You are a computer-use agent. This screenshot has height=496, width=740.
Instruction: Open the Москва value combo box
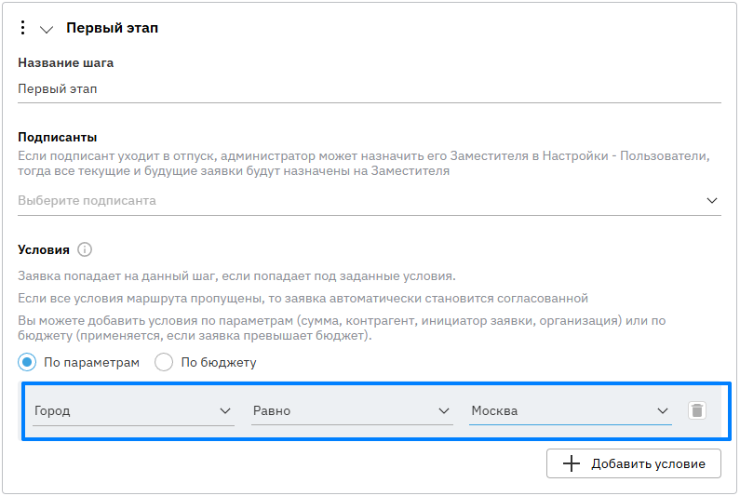(558, 411)
